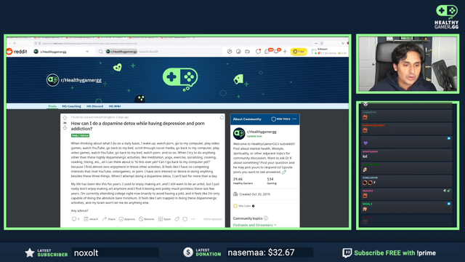This screenshot has width=465, height=262.
Task: Open the post author username link
Action: point(99,117)
